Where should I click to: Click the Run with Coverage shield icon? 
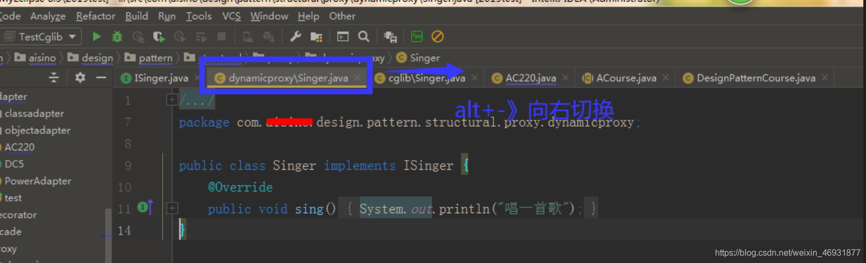tap(159, 36)
